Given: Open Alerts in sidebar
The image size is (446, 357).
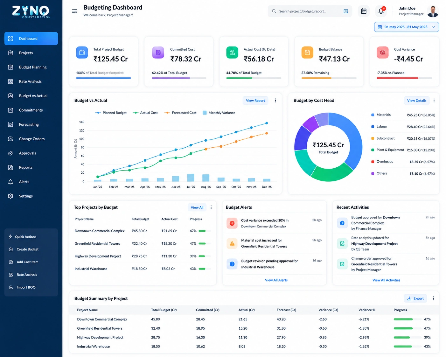Looking at the screenshot, I should 31,182.
